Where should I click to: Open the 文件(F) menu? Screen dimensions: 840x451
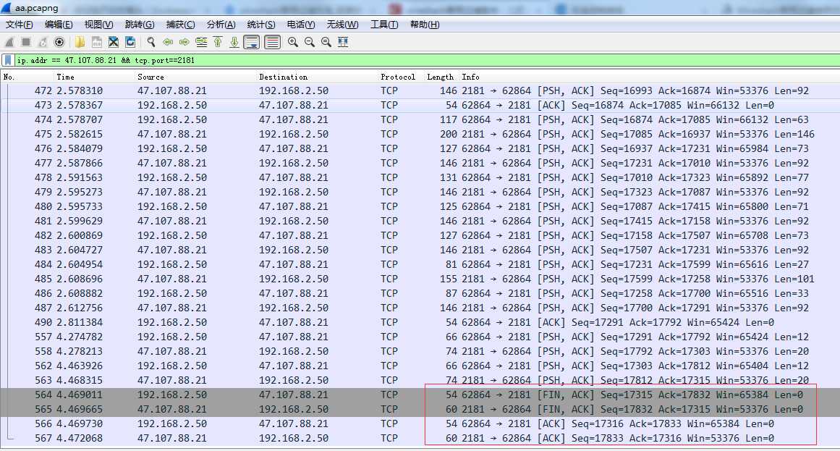(20, 25)
